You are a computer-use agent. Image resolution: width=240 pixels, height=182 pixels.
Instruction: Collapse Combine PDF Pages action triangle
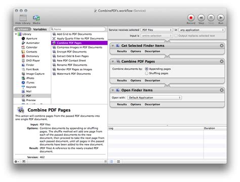coord(112,61)
